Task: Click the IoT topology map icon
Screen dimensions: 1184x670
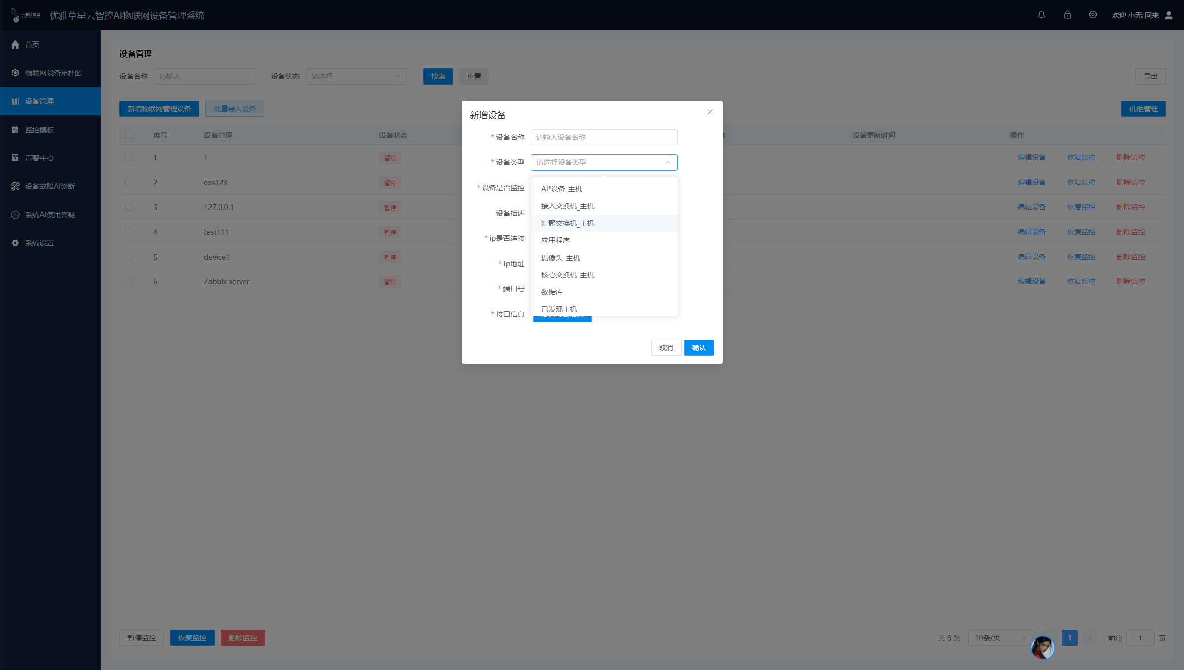Action: pyautogui.click(x=15, y=73)
